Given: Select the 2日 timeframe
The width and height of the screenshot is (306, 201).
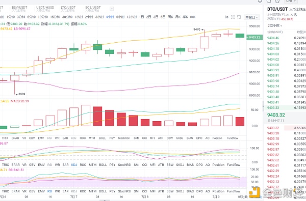Looking at the screenshot, I should coord(149,17).
